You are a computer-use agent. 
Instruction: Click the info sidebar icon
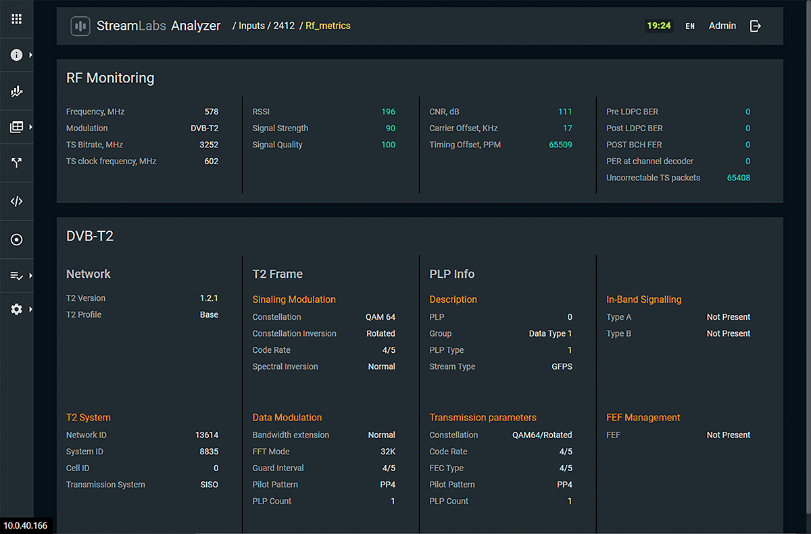point(17,55)
